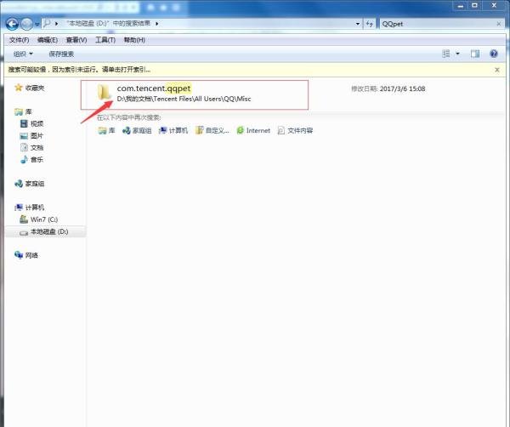Click the D:\我的文档\Tencent Files path text

[184, 99]
